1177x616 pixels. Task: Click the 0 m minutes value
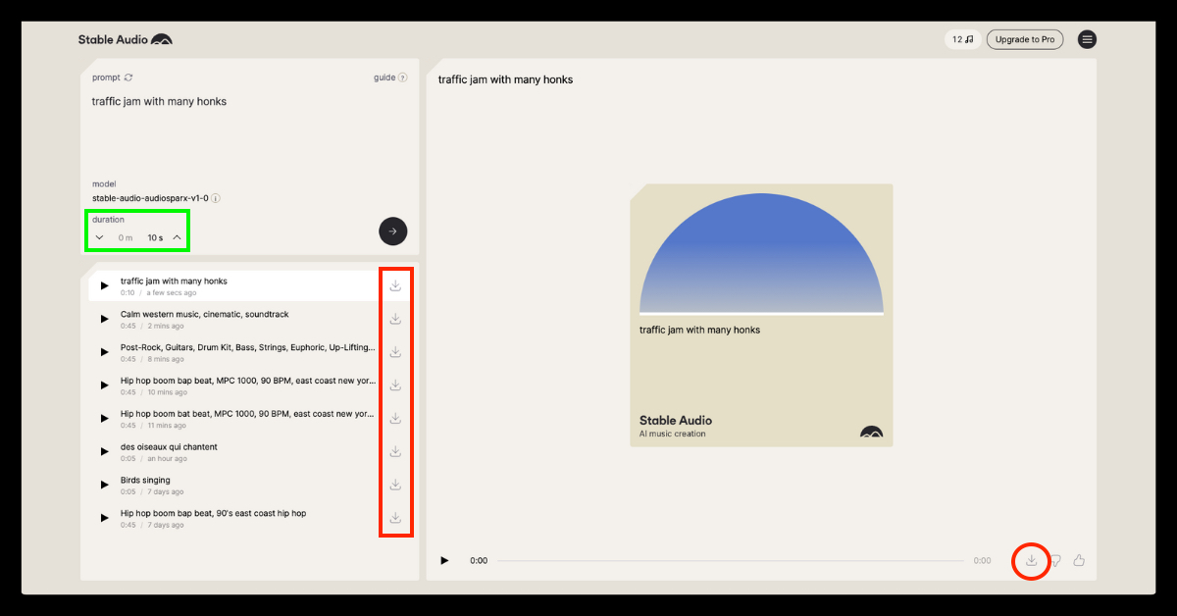(x=125, y=237)
